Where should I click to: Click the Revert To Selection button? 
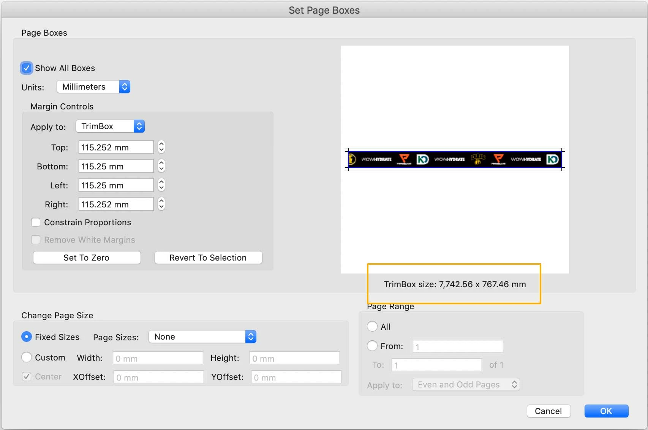coord(208,258)
